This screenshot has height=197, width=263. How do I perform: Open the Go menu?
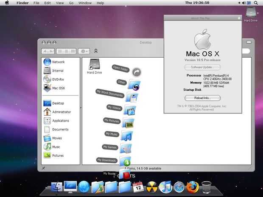click(71, 3)
